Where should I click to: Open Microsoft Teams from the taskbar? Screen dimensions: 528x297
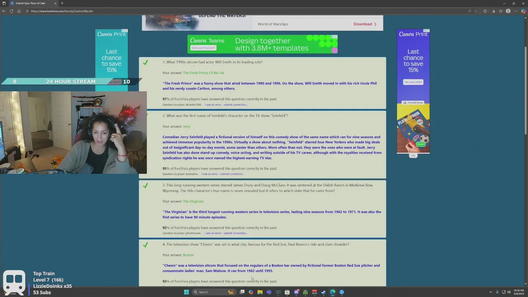click(269, 292)
